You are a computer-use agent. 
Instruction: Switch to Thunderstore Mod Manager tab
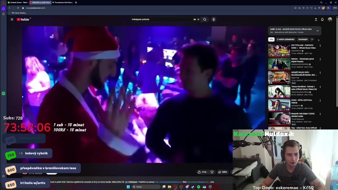(62, 2)
